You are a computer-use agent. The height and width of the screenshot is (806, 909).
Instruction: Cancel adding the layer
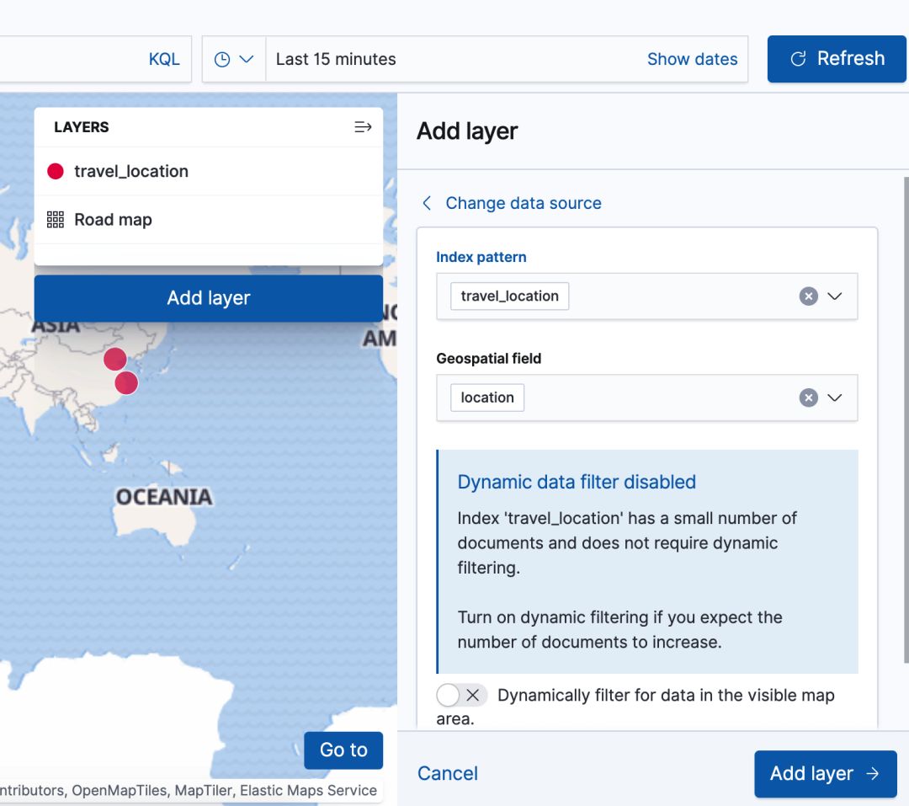point(448,773)
